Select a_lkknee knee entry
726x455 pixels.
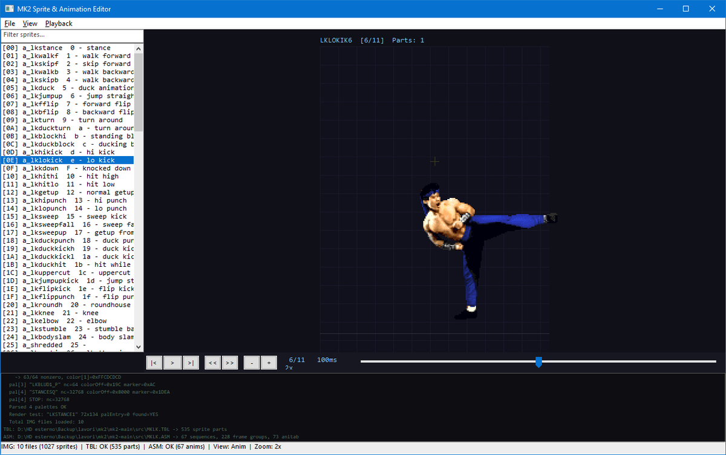click(68, 313)
